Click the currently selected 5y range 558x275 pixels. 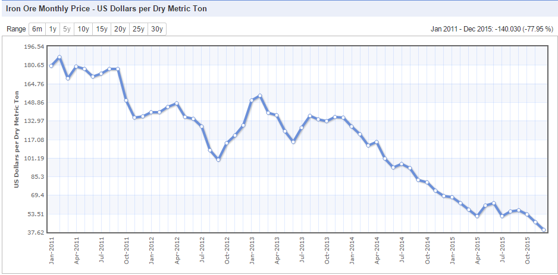[x=67, y=29]
